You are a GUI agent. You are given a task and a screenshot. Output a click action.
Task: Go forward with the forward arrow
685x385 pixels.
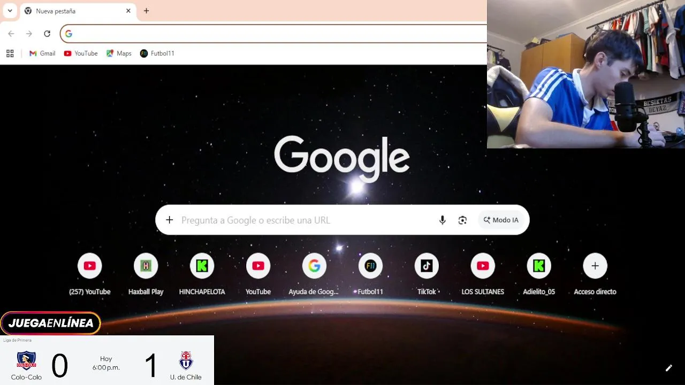tap(29, 34)
